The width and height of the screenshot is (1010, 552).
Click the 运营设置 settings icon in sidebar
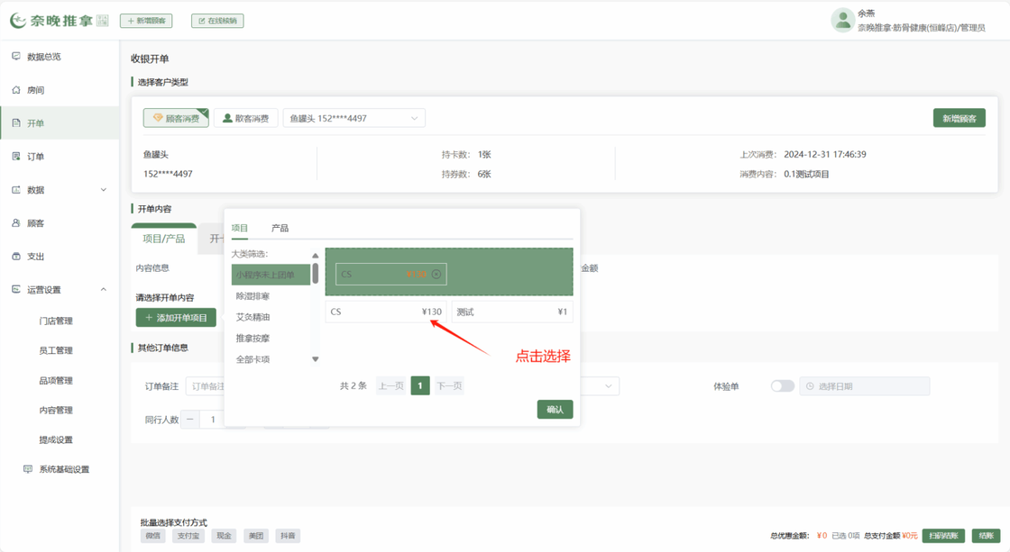click(x=16, y=290)
